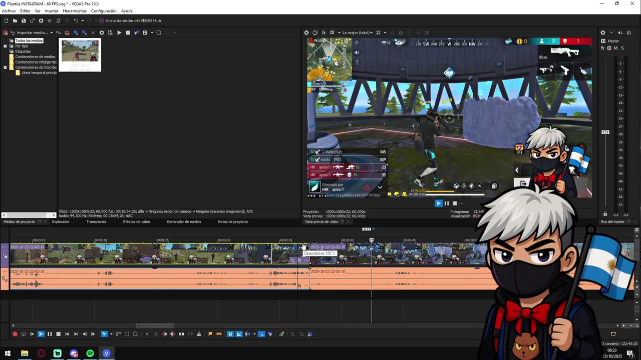641x360 pixels.
Task: Open the Ayuda menu
Action: tap(127, 11)
